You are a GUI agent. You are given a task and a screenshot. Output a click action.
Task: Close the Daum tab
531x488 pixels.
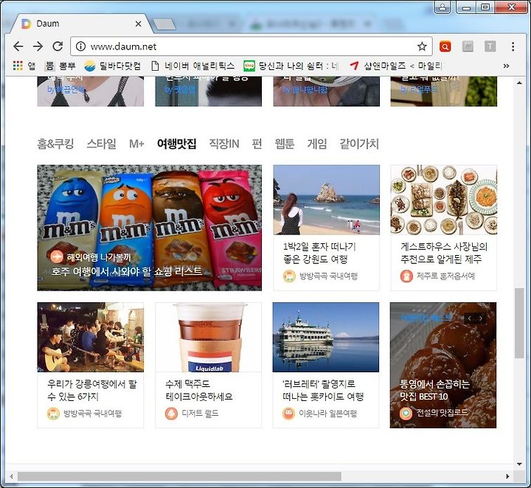coord(138,24)
